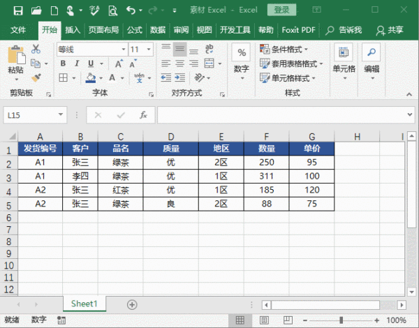Click the Paste clipboard icon
Viewport: 419px width, 328px height.
(x=17, y=54)
